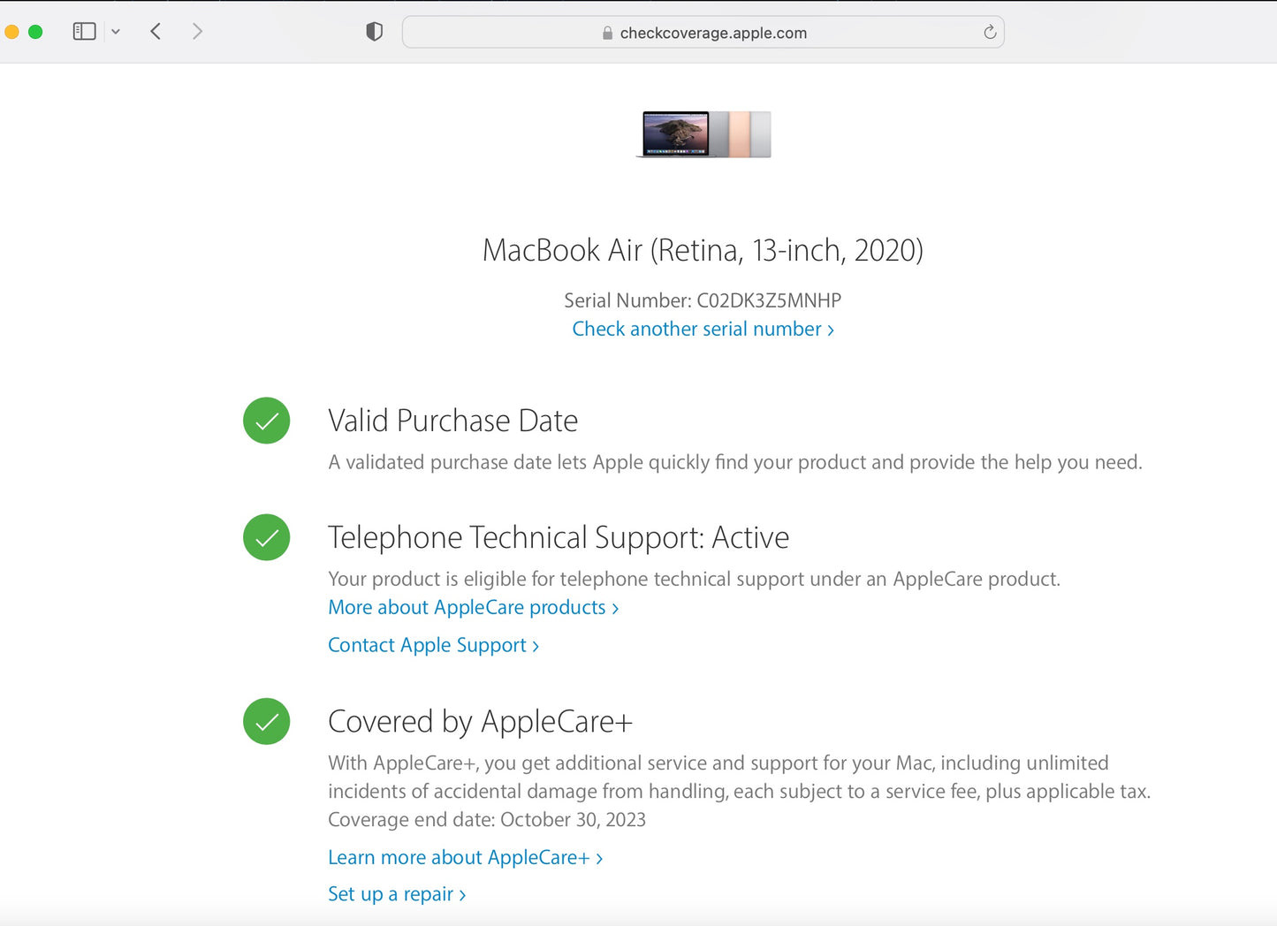The width and height of the screenshot is (1277, 926).
Task: Click the green checkmark beside Covered by AppleCare+
Action: tap(266, 721)
